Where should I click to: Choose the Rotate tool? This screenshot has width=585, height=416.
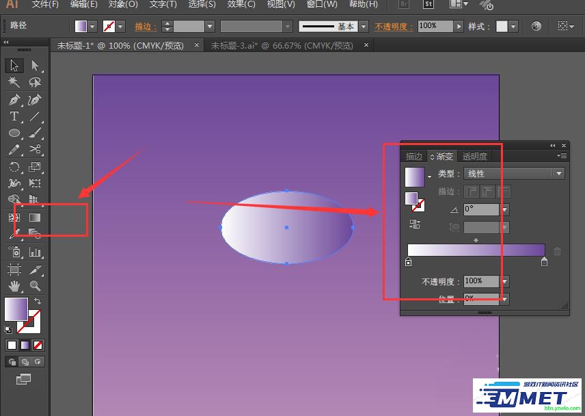click(x=14, y=166)
